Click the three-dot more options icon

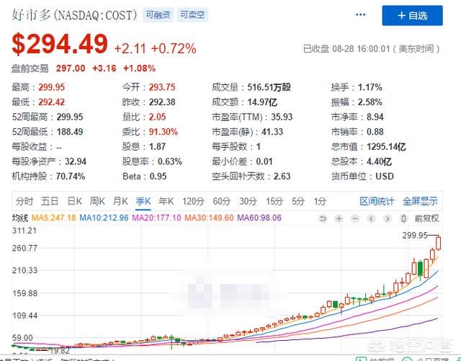(x=359, y=15)
